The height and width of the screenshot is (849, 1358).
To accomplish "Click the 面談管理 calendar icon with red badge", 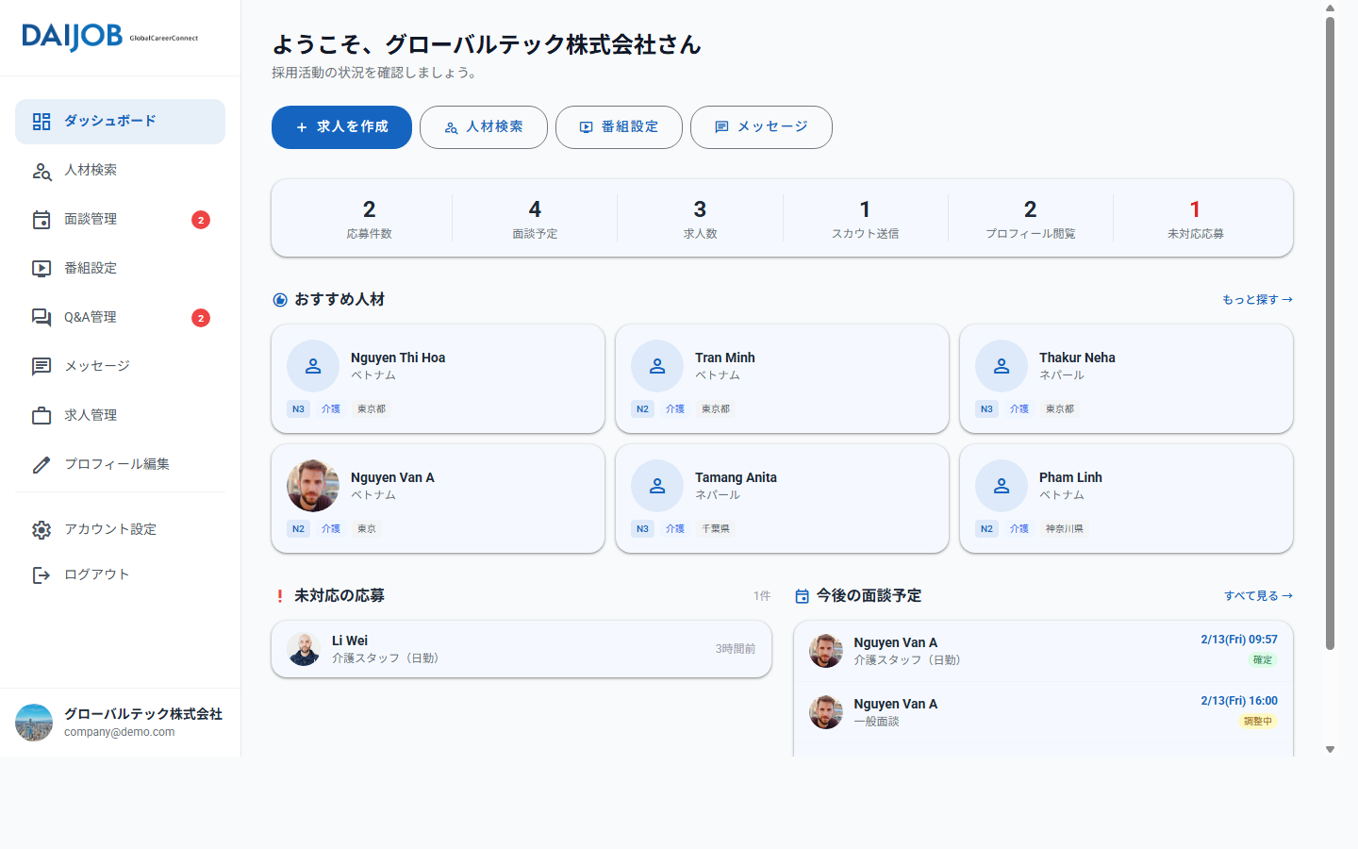I will 41,219.
